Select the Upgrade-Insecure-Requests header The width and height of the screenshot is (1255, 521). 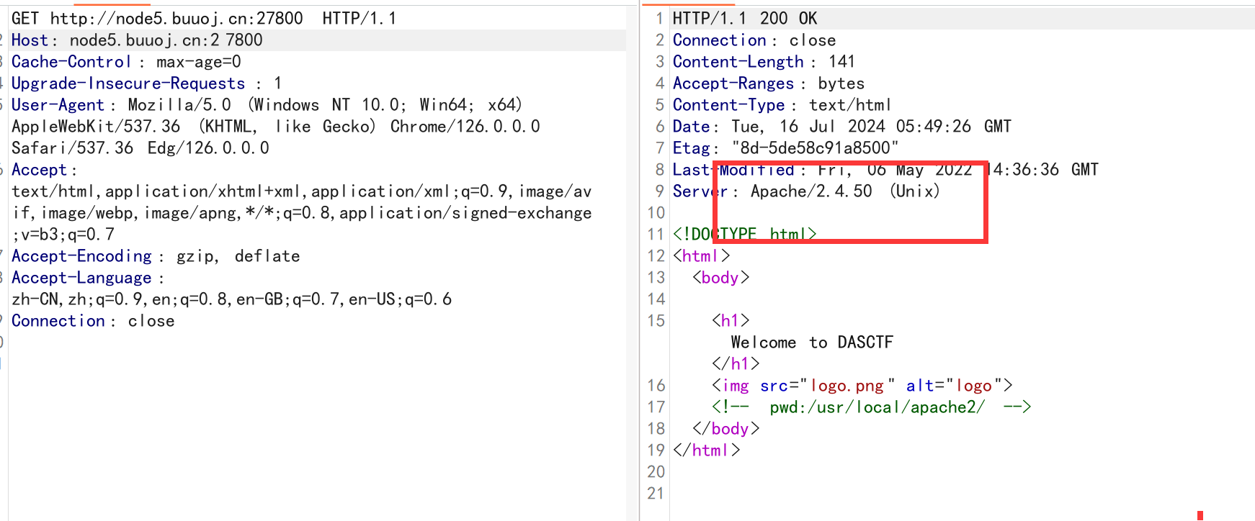click(x=146, y=83)
